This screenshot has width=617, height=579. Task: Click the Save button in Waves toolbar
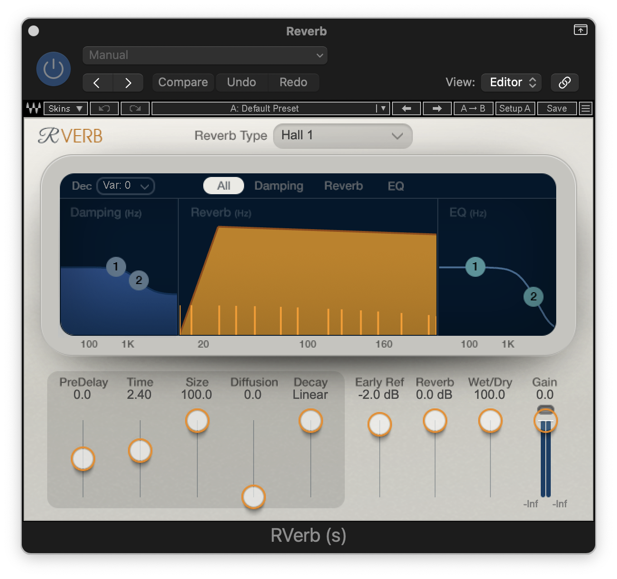click(x=557, y=108)
